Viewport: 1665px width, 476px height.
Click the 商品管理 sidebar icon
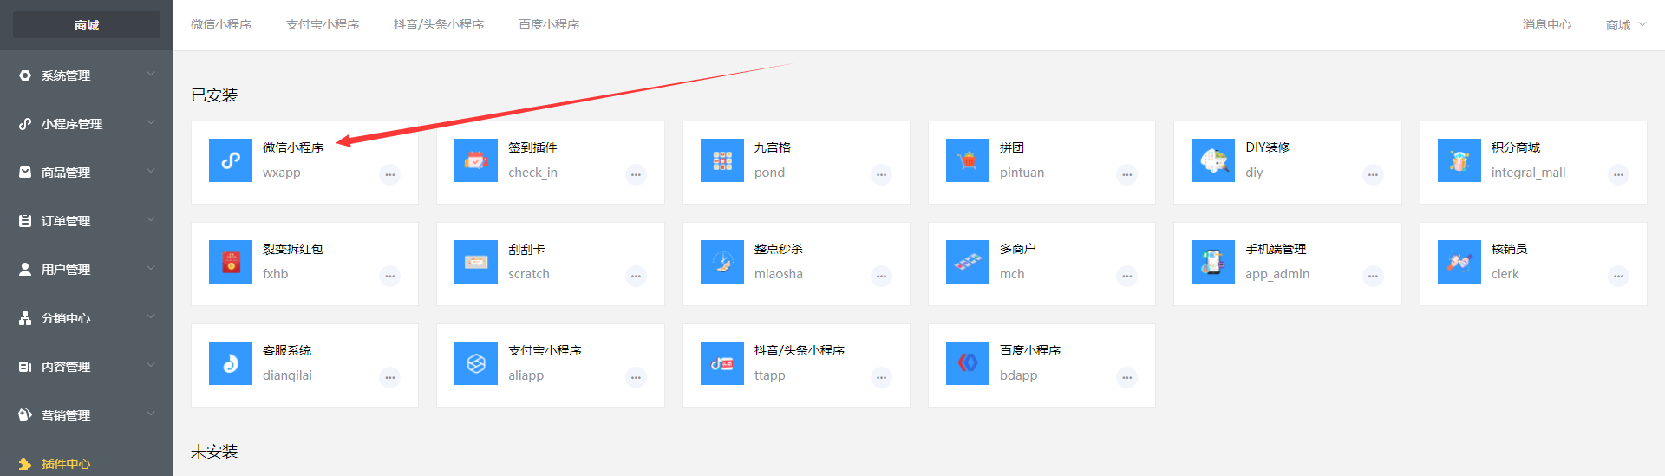click(x=25, y=173)
